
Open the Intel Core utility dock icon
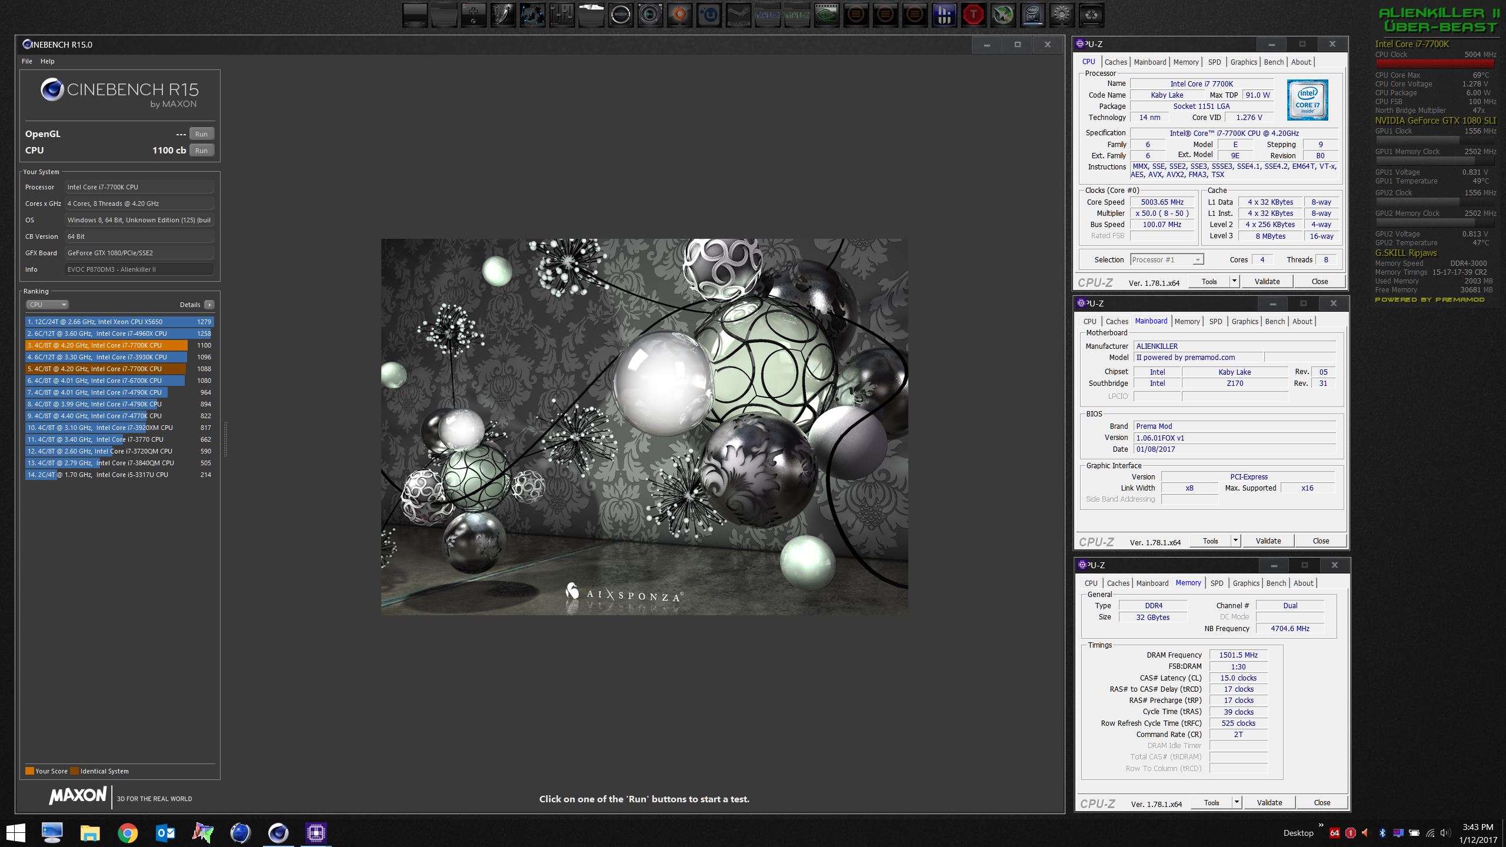[x=1032, y=15]
